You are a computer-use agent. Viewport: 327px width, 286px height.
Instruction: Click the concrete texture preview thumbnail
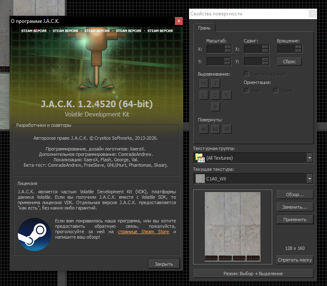pos(233,227)
